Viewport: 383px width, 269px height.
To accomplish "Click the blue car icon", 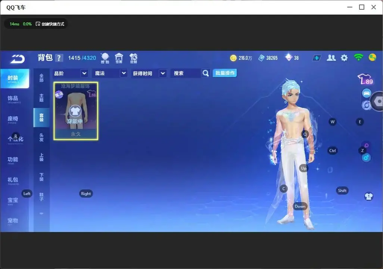I will tap(367, 93).
